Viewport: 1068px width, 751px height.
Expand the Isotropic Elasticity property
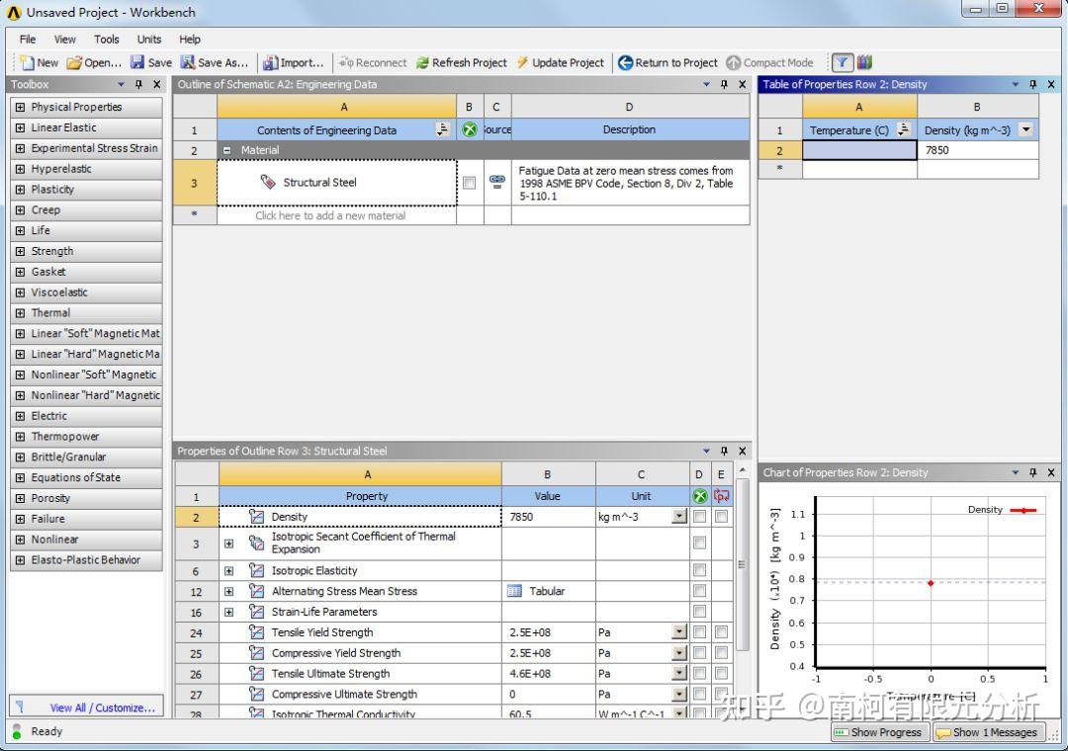[x=228, y=570]
